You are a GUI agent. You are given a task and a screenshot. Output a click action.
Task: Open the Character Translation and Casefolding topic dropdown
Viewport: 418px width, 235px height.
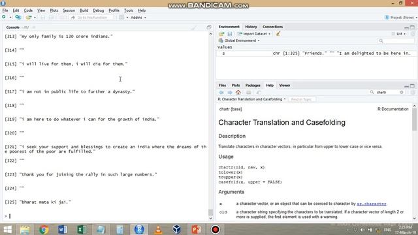(x=251, y=99)
